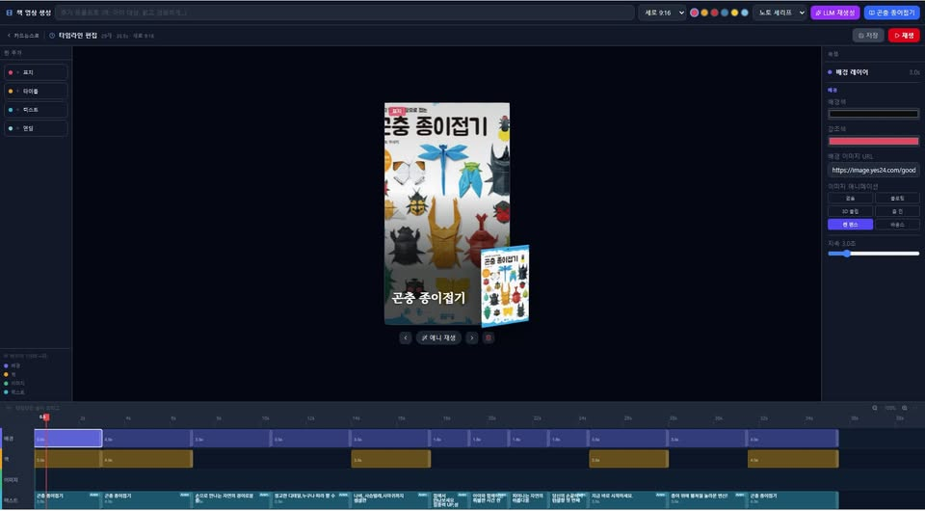Select the red theme color dot
This screenshot has height=511, width=925.
point(714,13)
